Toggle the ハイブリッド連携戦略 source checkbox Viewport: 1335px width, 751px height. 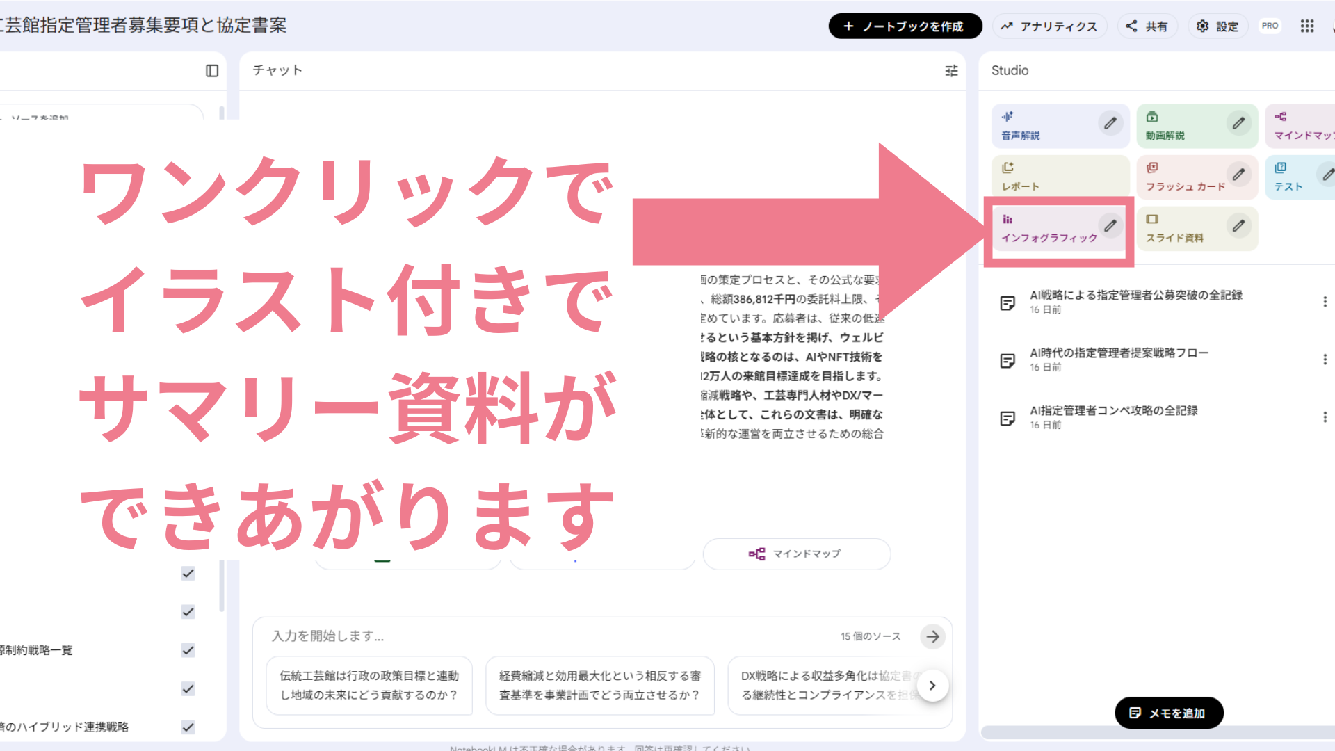188,727
